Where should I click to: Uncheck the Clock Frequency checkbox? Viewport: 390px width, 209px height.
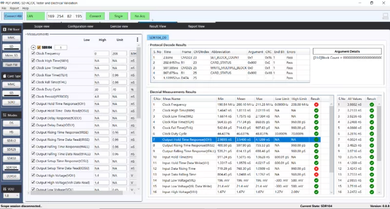tap(33, 53)
